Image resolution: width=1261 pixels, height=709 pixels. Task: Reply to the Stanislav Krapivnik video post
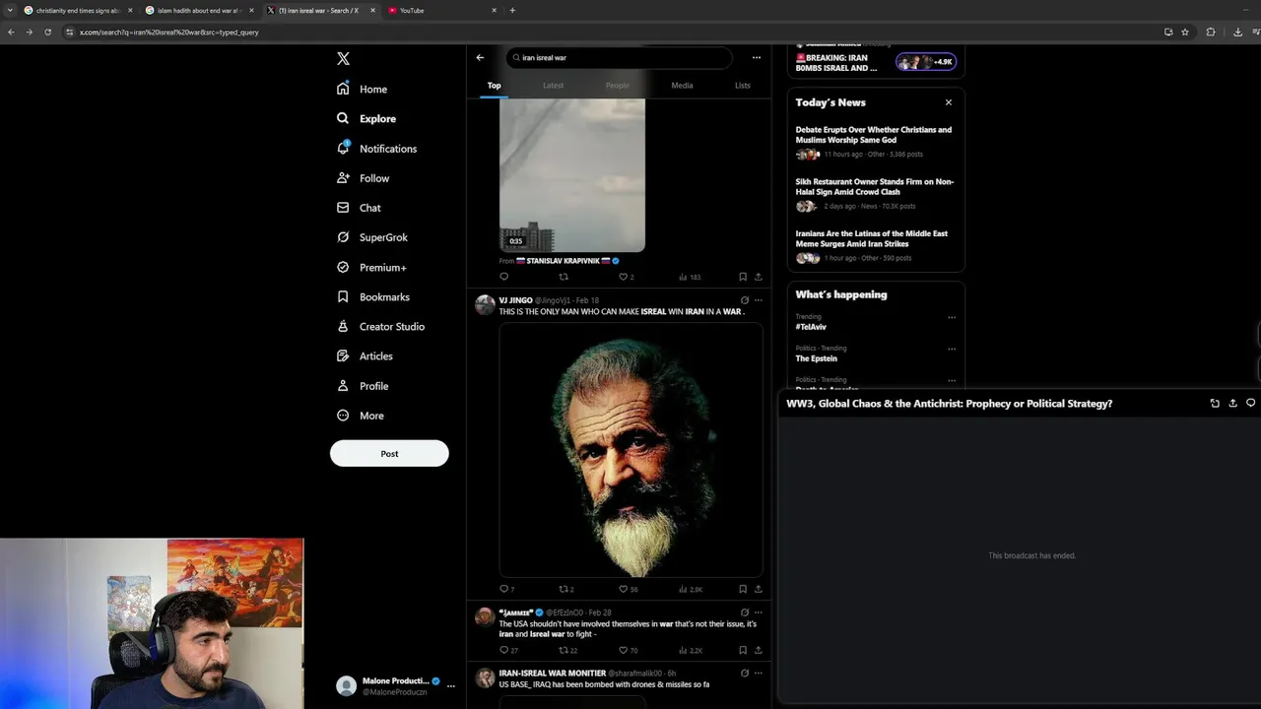(504, 277)
